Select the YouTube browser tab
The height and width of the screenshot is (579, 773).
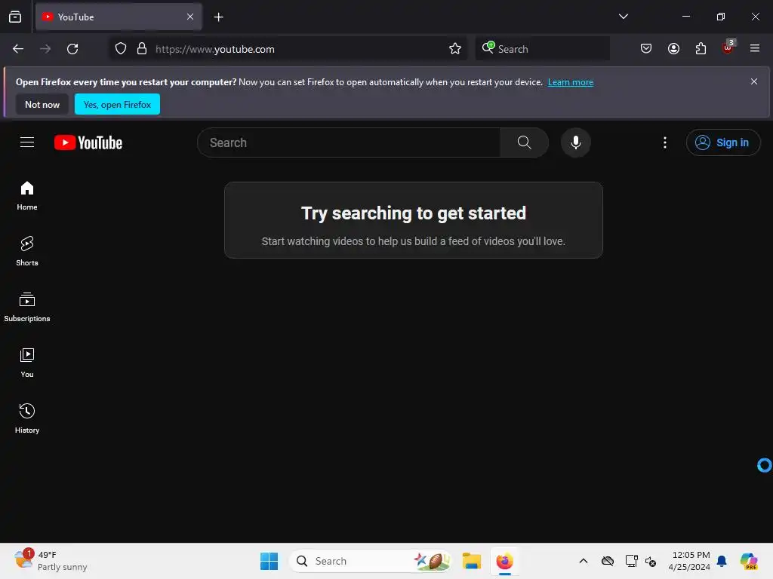tap(119, 17)
